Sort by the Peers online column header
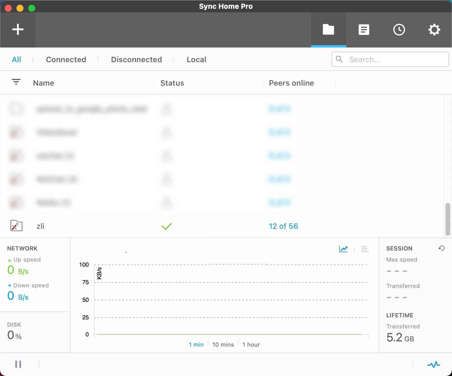 coord(291,83)
